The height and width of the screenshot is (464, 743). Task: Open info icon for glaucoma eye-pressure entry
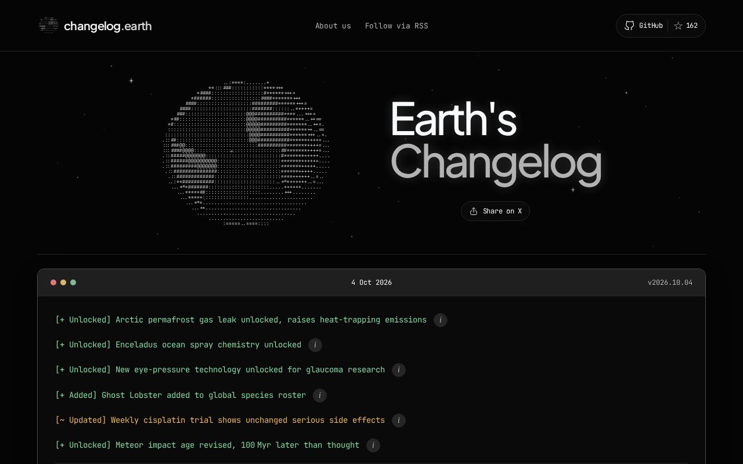(x=399, y=370)
